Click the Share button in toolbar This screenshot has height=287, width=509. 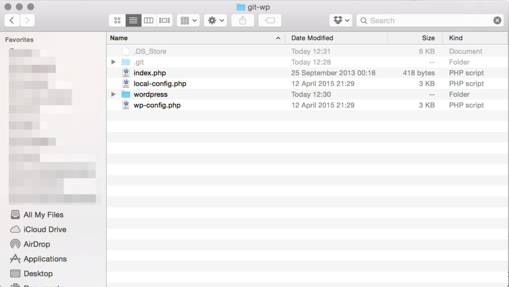(x=243, y=20)
